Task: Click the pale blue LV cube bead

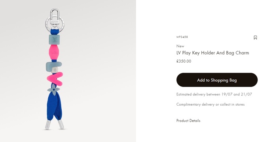Action: [55, 39]
